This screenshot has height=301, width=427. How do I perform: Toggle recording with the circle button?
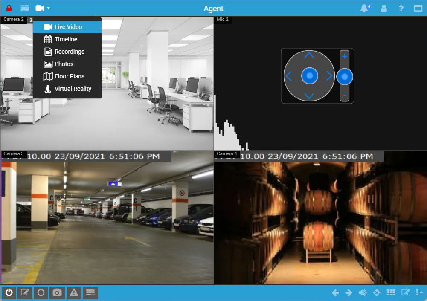41,292
